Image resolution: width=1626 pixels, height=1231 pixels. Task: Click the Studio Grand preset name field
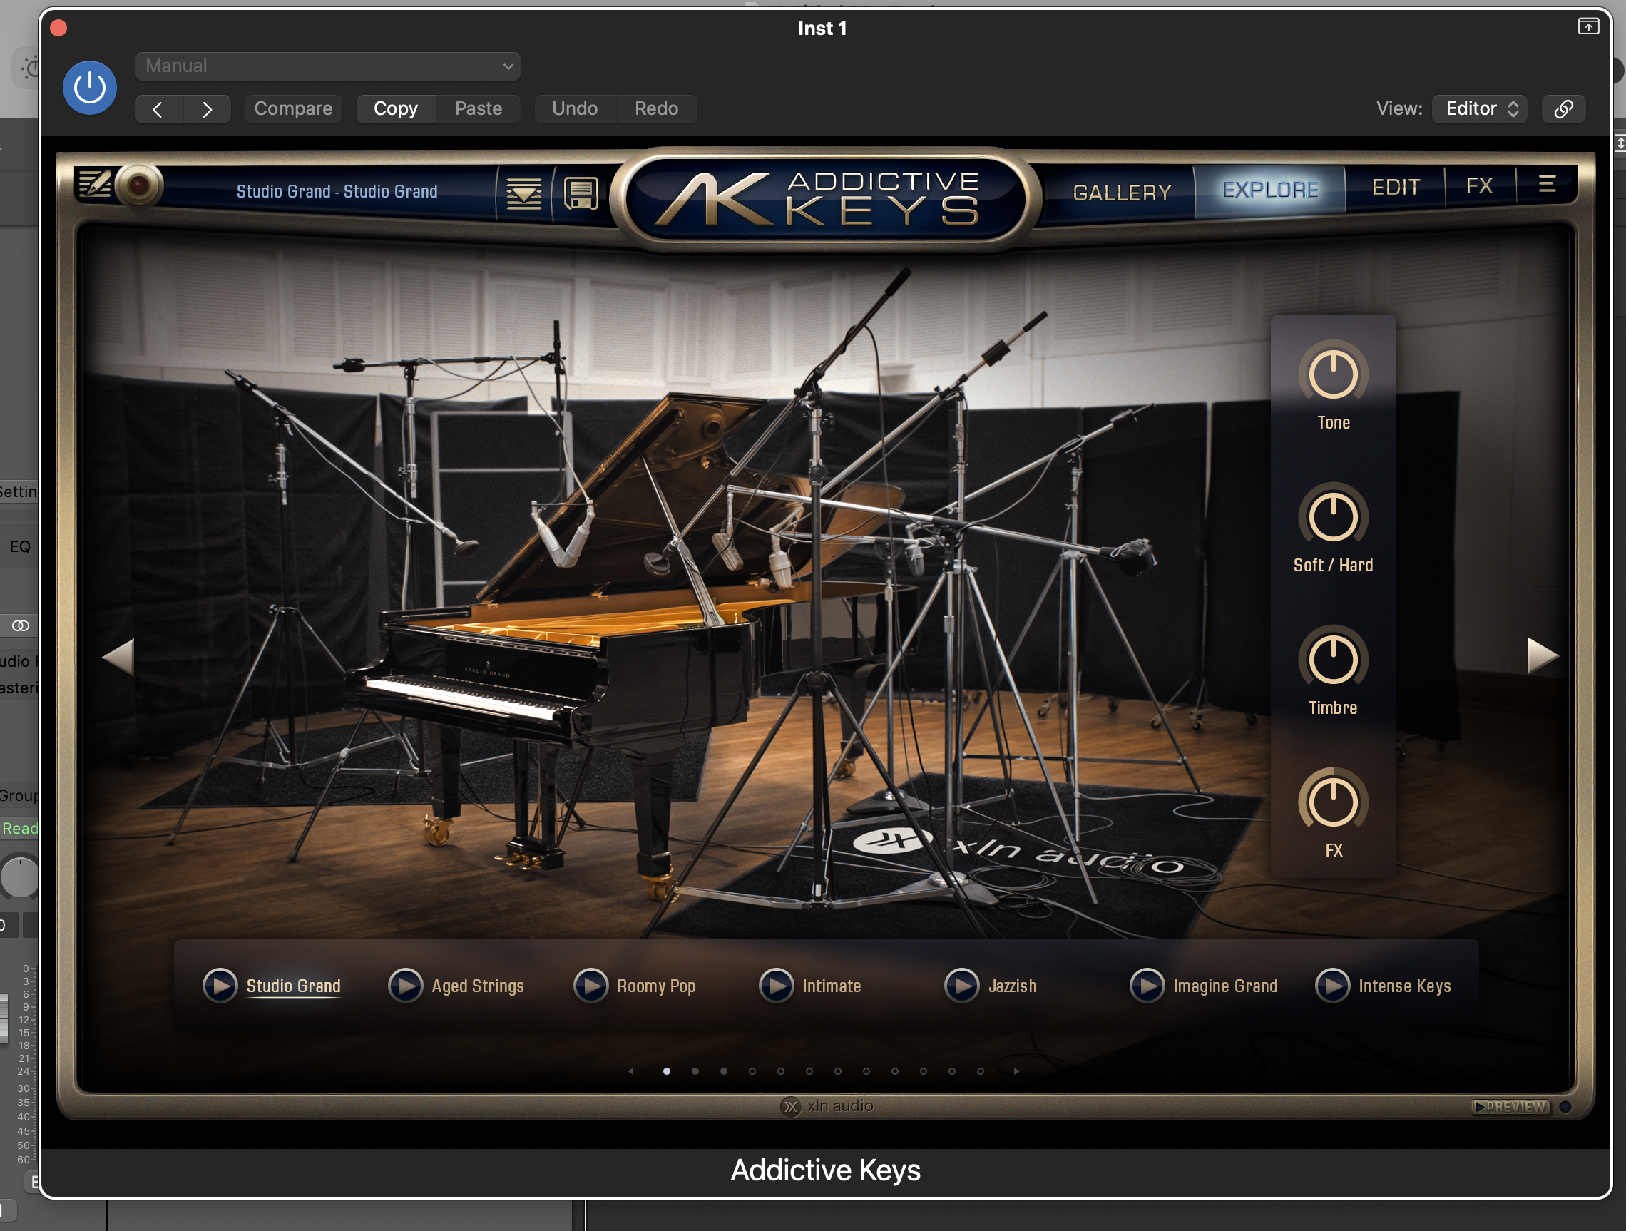[x=337, y=192]
